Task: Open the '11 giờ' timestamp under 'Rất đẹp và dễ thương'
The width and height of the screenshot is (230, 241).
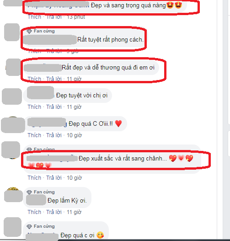Action: [74, 79]
